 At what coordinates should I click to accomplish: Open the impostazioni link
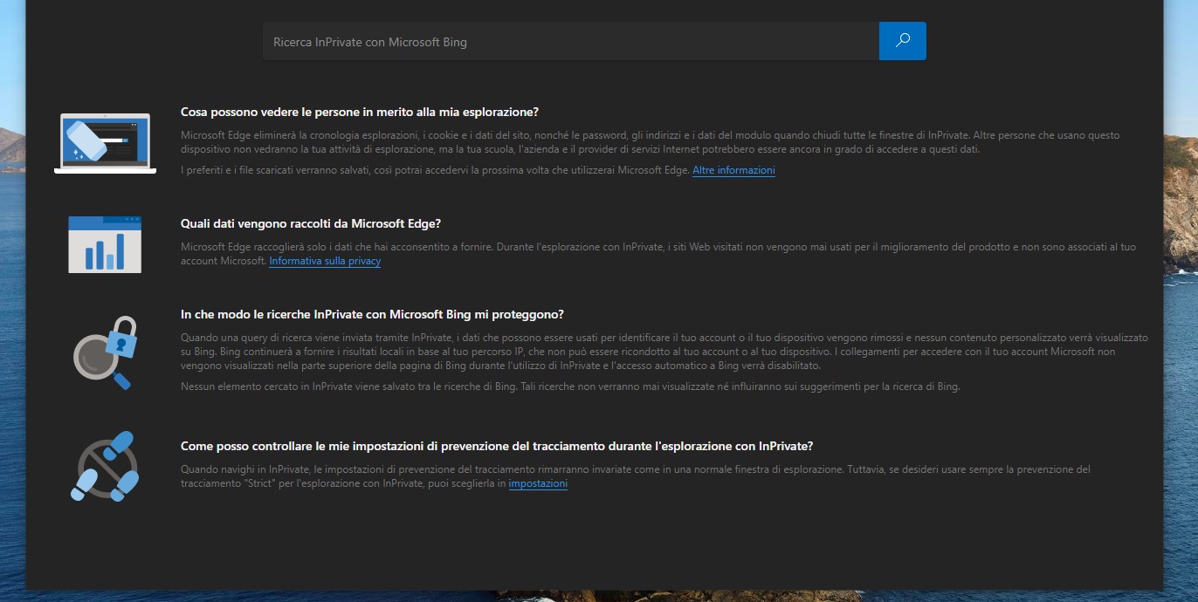(x=538, y=483)
